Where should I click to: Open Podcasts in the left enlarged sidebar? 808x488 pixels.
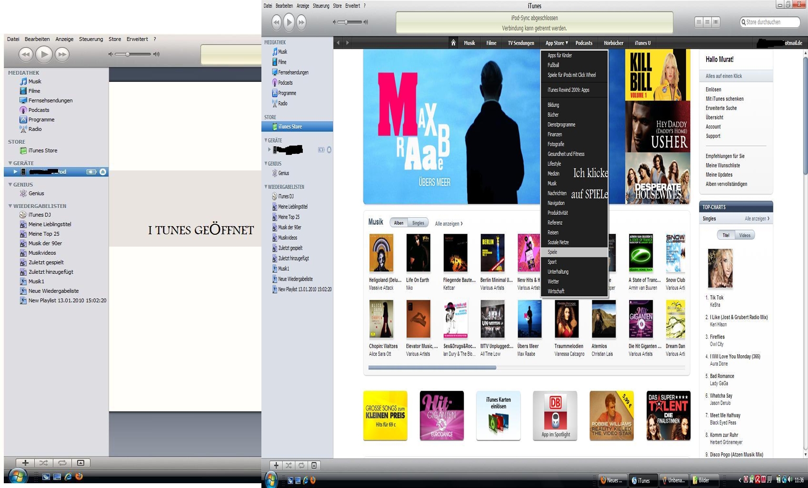(39, 110)
